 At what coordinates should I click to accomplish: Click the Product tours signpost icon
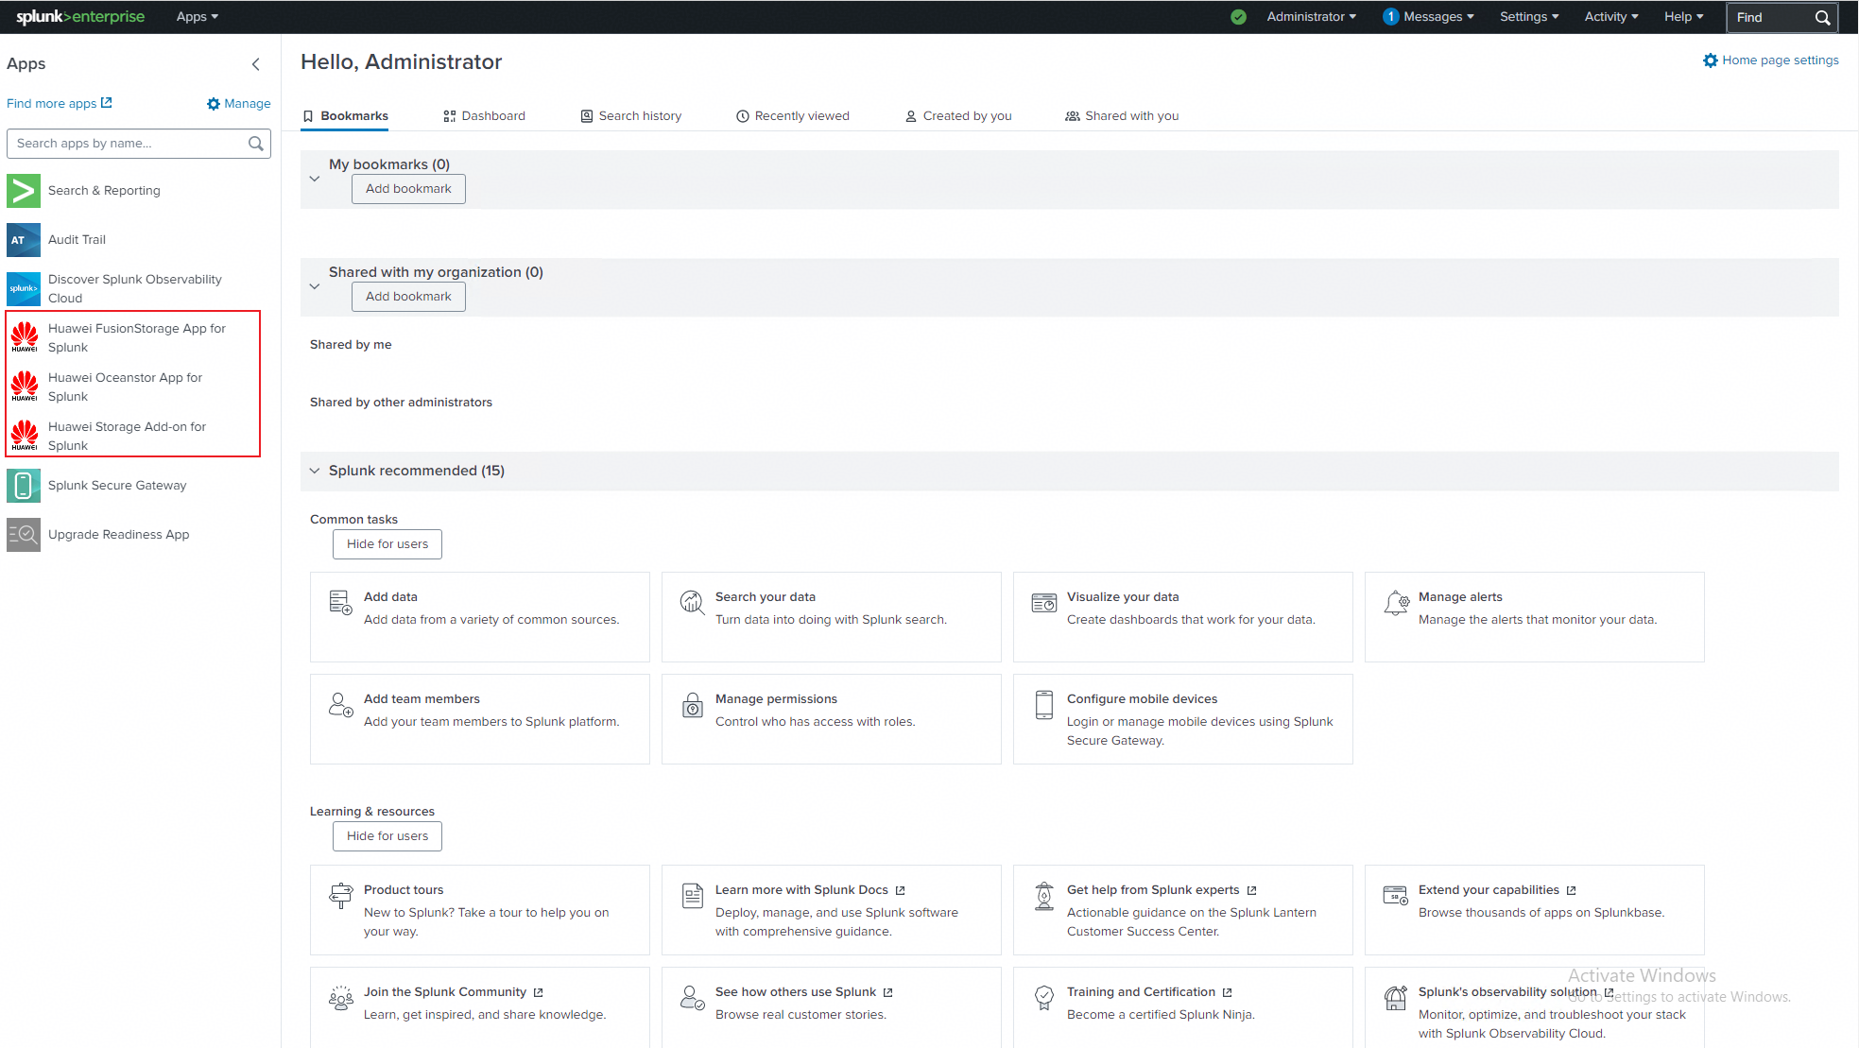point(340,896)
